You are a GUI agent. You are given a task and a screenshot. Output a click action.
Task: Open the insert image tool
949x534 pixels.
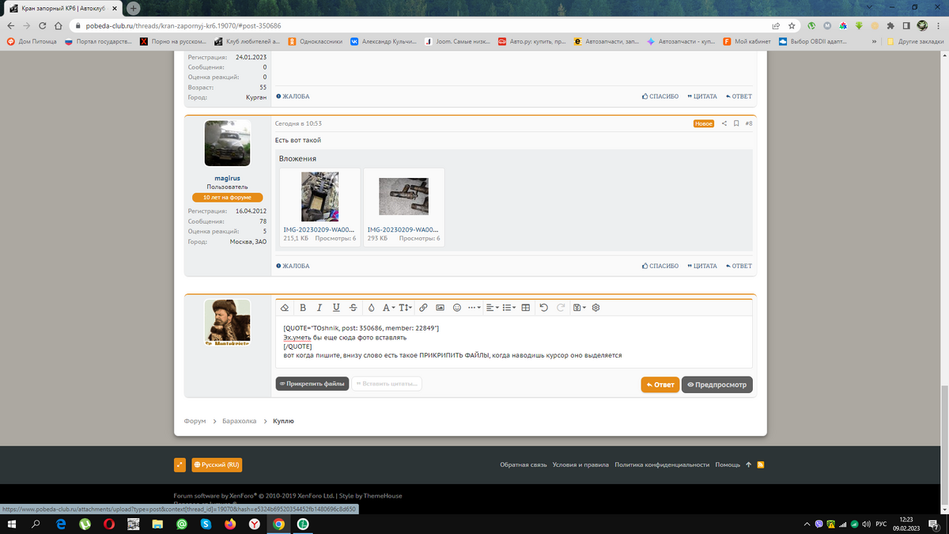coord(440,308)
